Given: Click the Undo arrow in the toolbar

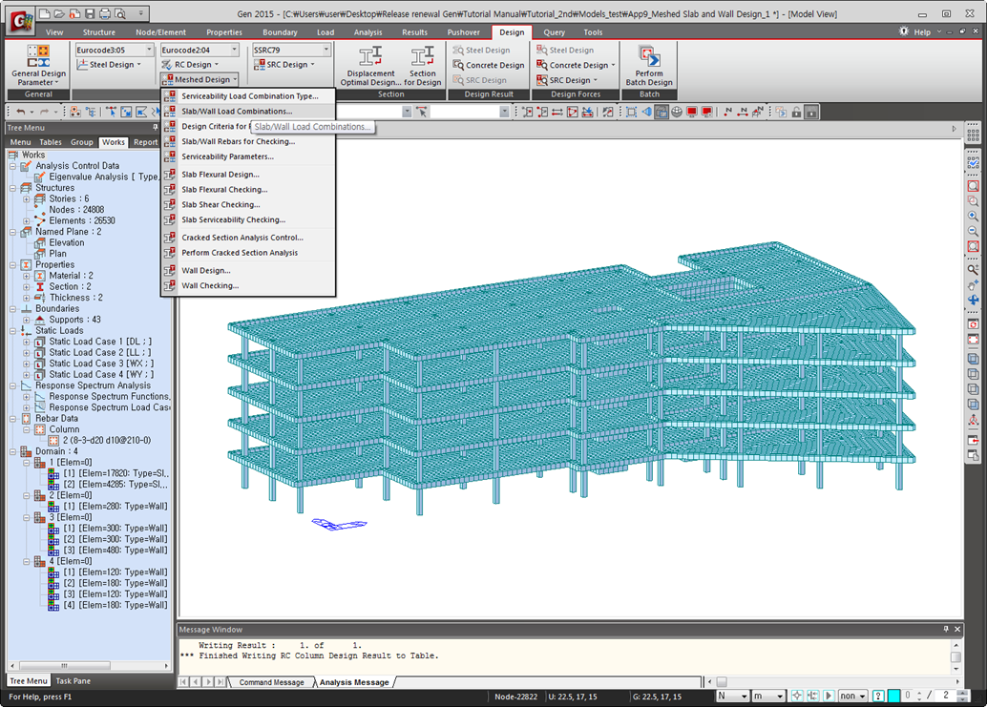Looking at the screenshot, I should click(x=21, y=112).
